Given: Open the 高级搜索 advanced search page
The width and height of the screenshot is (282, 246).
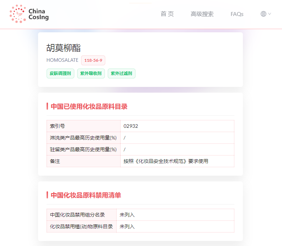Looking at the screenshot, I should click(202, 14).
